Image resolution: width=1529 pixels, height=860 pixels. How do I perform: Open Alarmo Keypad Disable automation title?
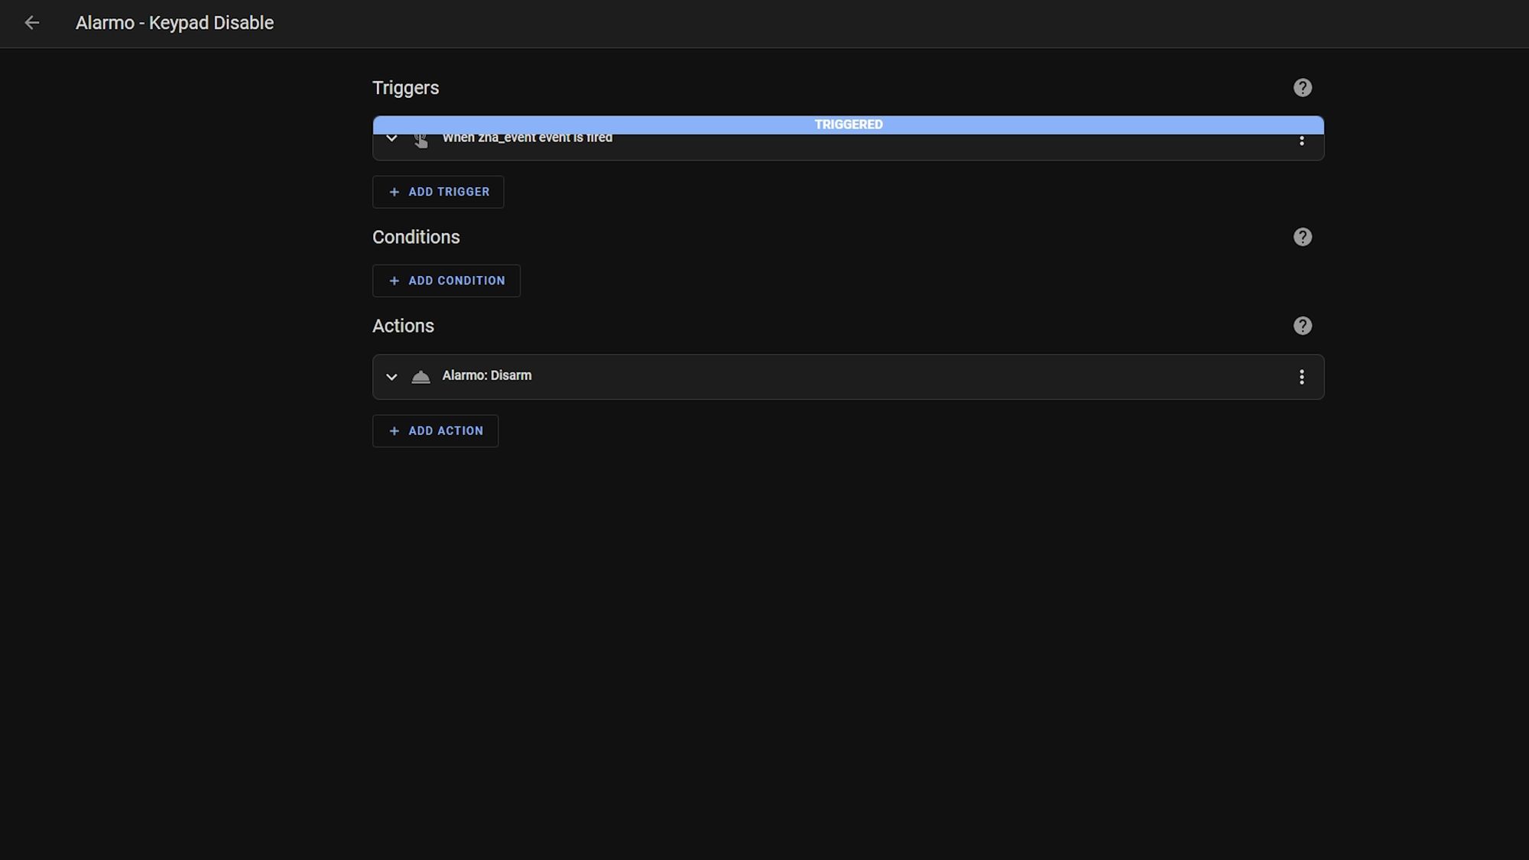pyautogui.click(x=174, y=23)
